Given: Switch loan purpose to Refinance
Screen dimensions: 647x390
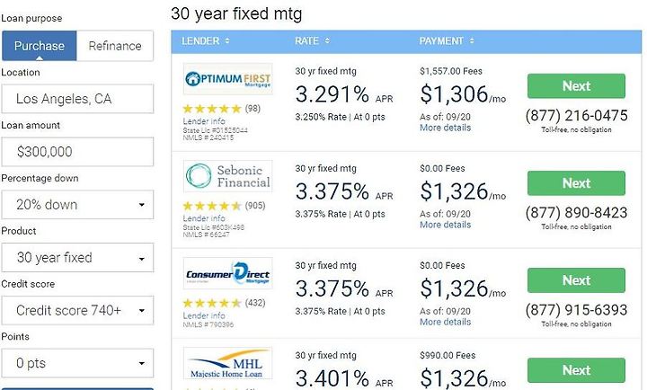Looking at the screenshot, I should pyautogui.click(x=115, y=46).
